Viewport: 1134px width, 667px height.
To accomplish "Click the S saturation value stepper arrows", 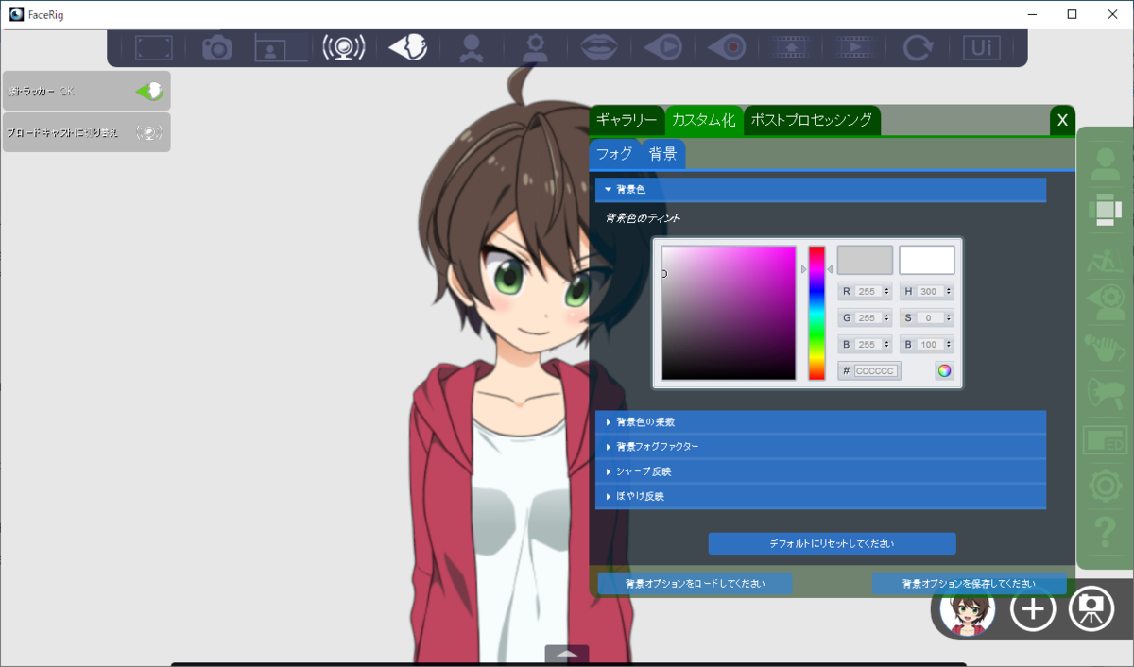I will [948, 317].
